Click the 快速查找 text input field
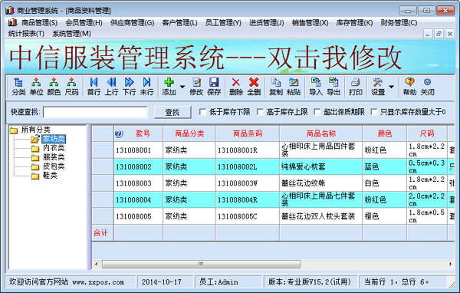 click(x=95, y=112)
